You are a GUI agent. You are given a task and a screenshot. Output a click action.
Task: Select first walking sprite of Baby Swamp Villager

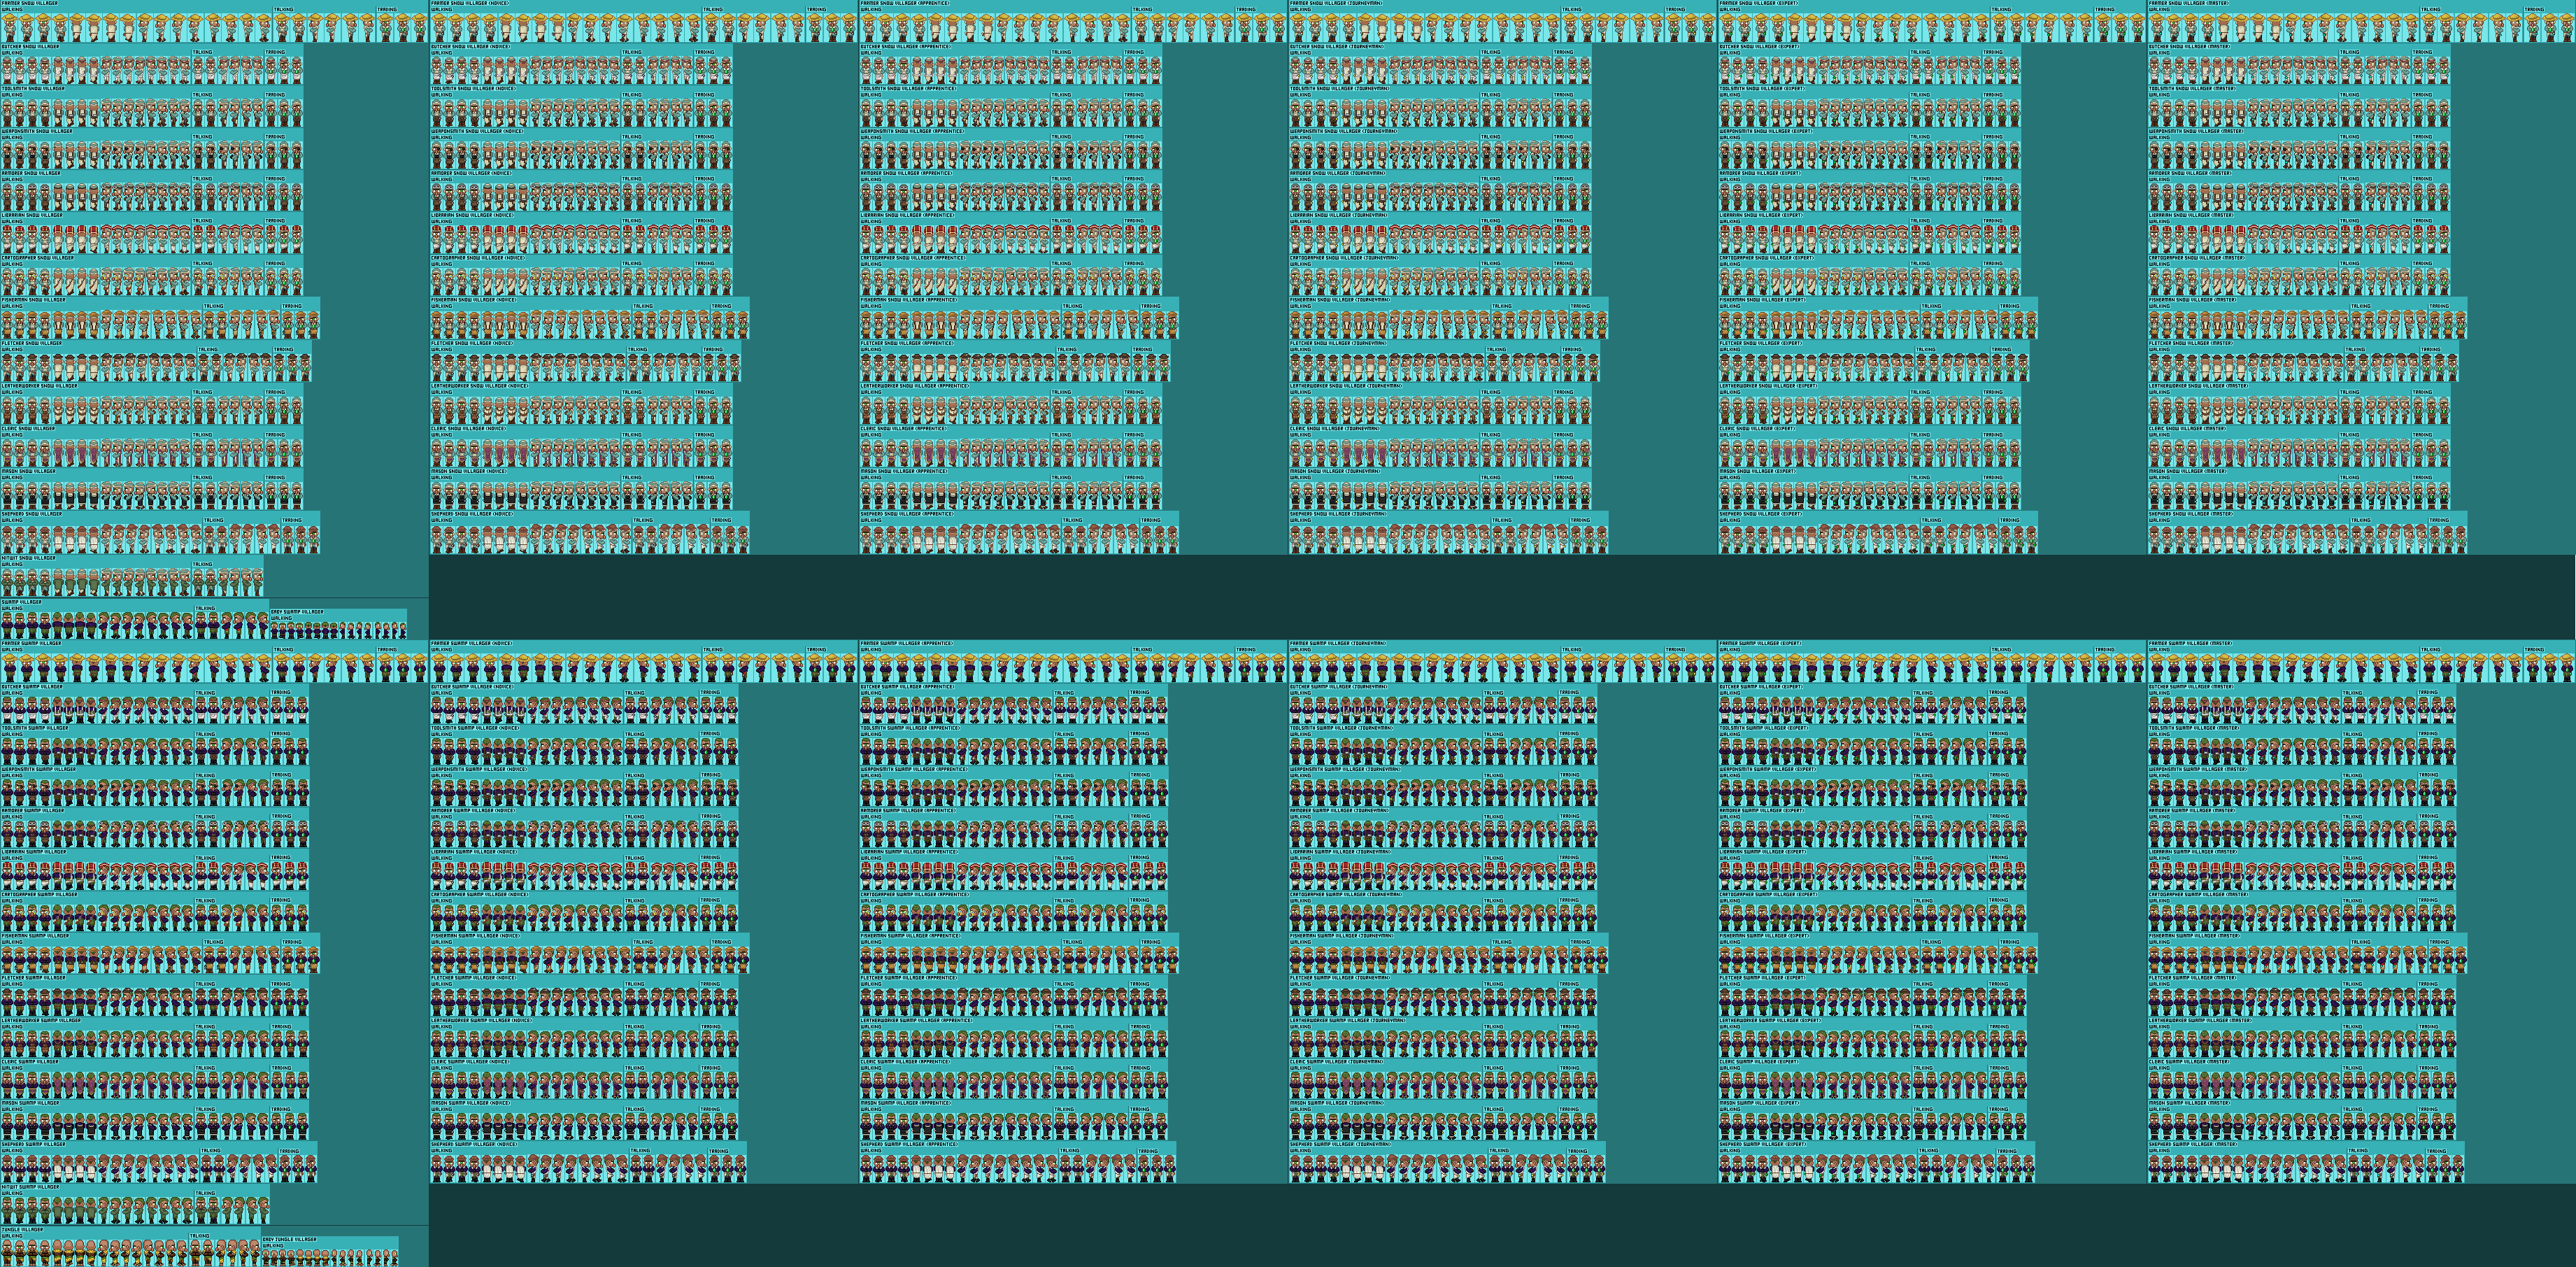click(x=275, y=630)
